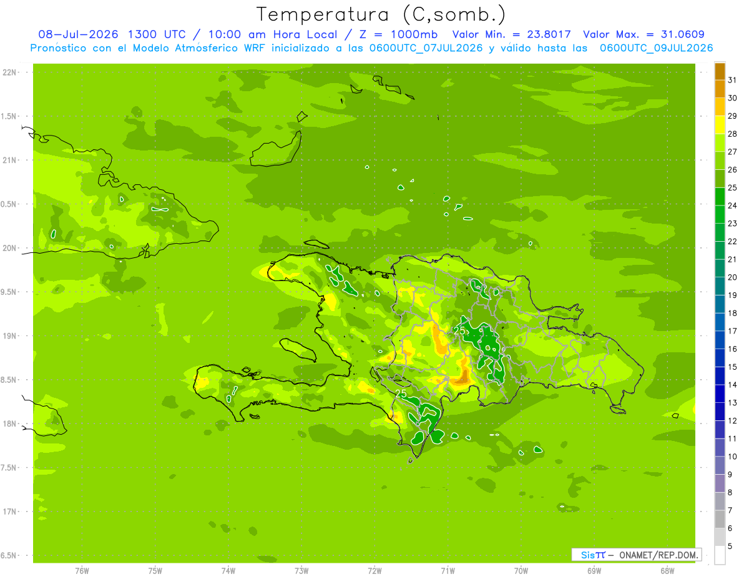Click the legend value '30'
Image resolution: width=749 pixels, height=579 pixels.
pos(733,98)
